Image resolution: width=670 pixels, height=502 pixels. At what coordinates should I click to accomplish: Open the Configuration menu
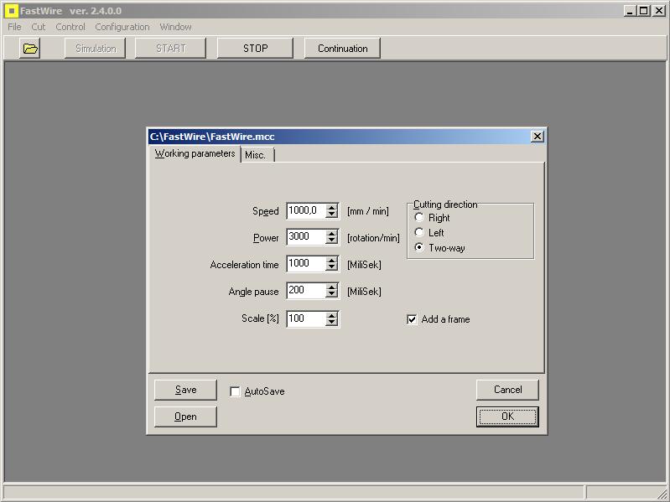click(x=122, y=27)
